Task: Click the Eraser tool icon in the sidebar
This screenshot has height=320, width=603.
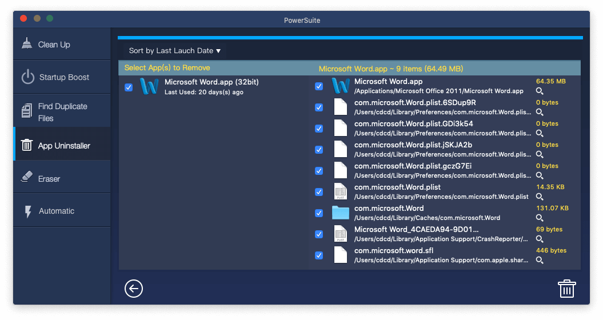Action: coord(26,177)
